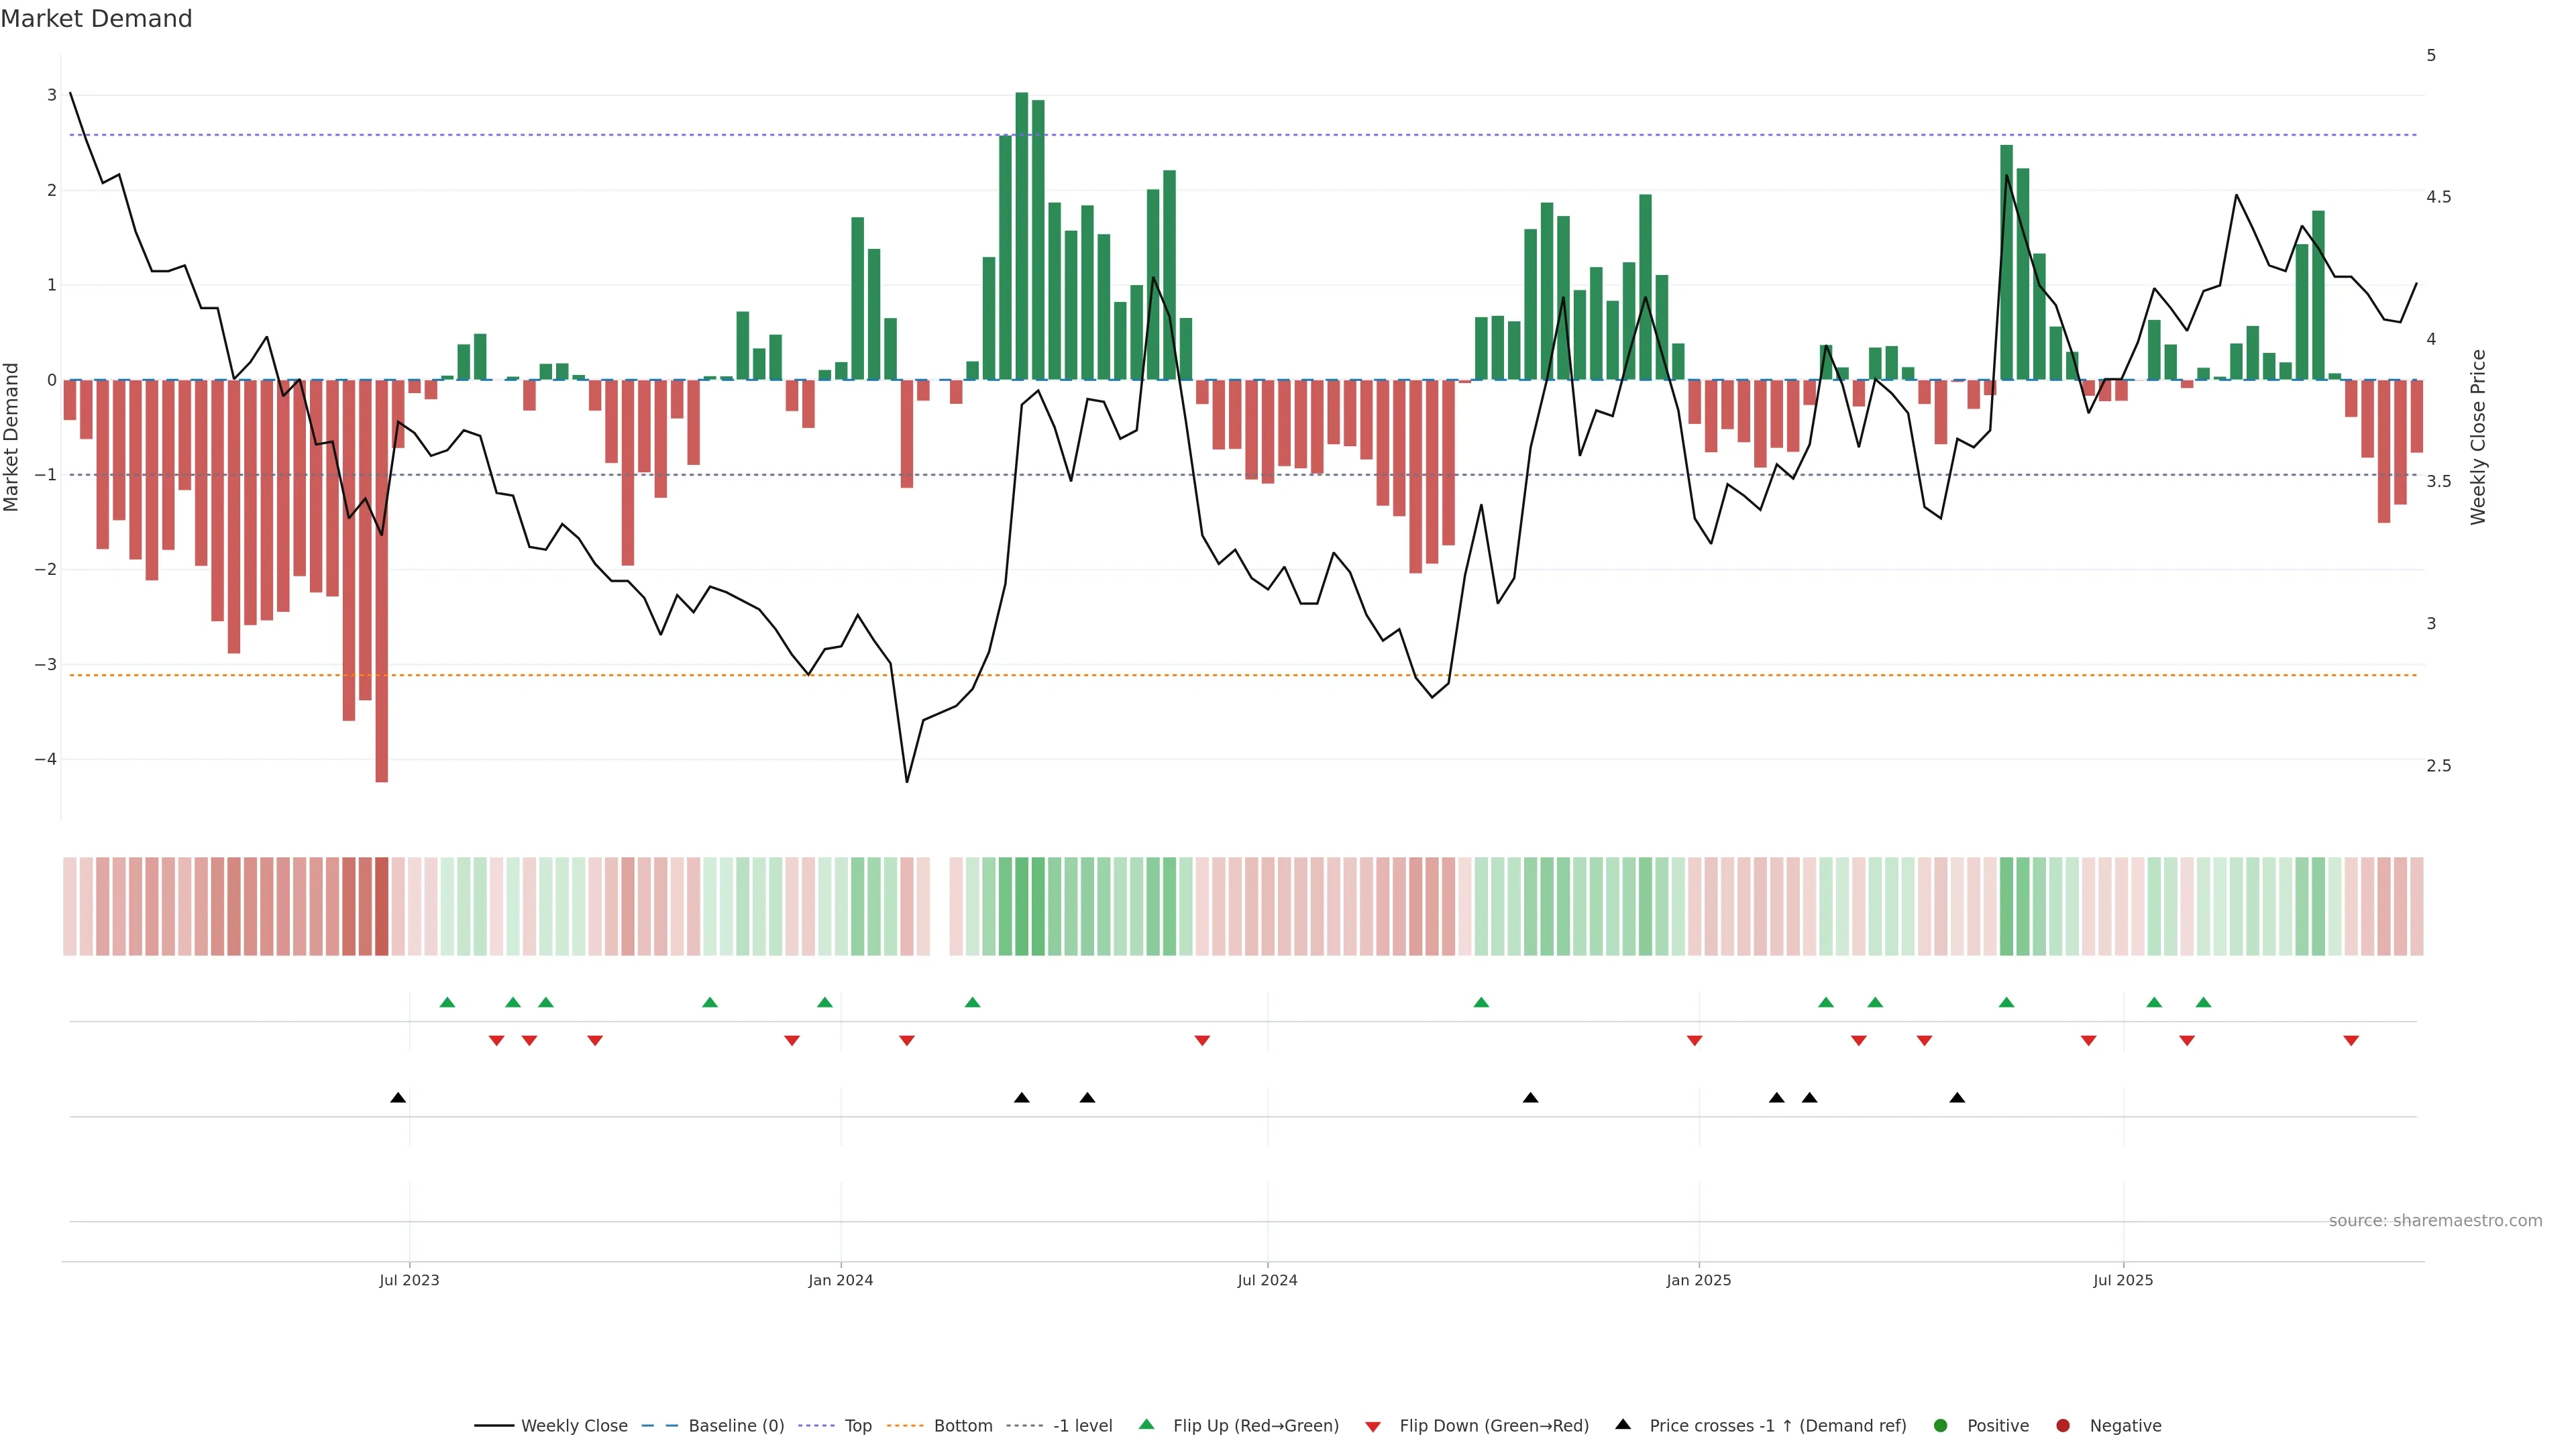Viewport: 2576px width, 1449px height.
Task: Click the first green flip-up marker after Jul 2023
Action: tap(447, 1002)
